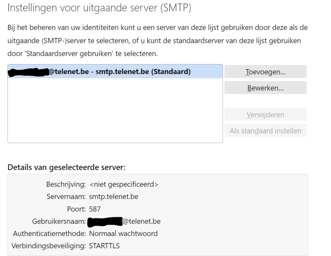
Task: Click the Authenticatiemethode label
Action: pos(49,233)
